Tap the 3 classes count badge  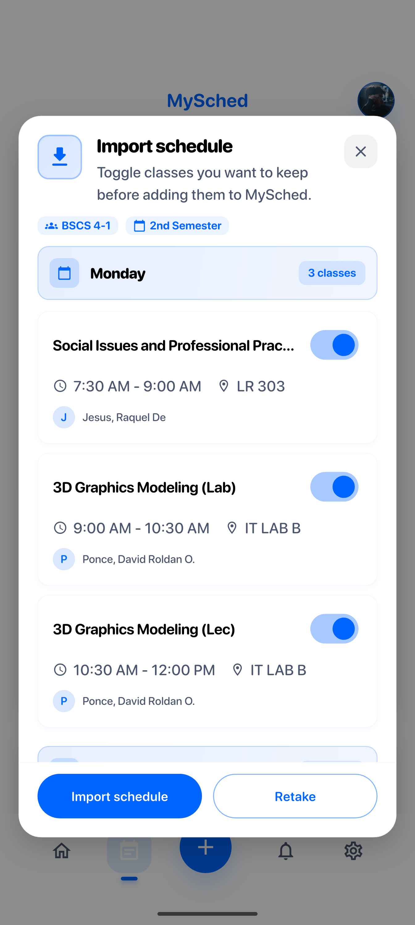[x=332, y=273]
